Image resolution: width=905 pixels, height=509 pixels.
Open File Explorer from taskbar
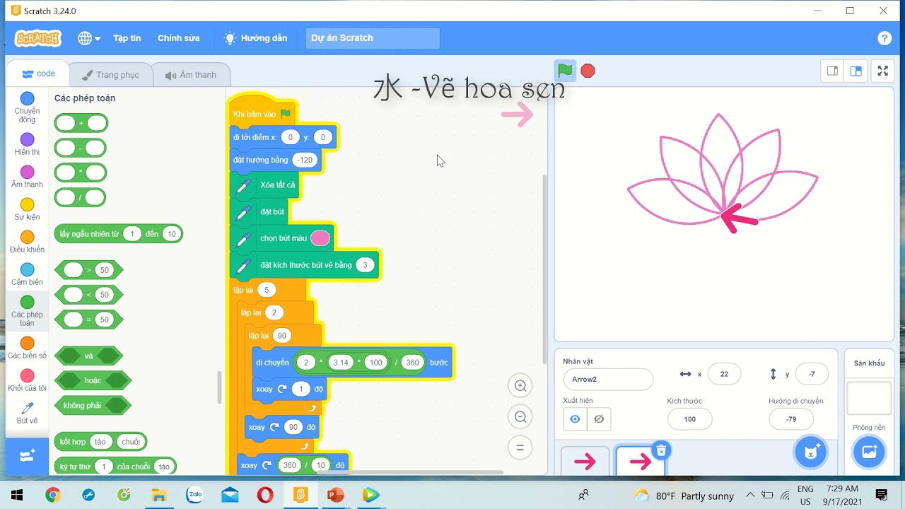tap(159, 495)
